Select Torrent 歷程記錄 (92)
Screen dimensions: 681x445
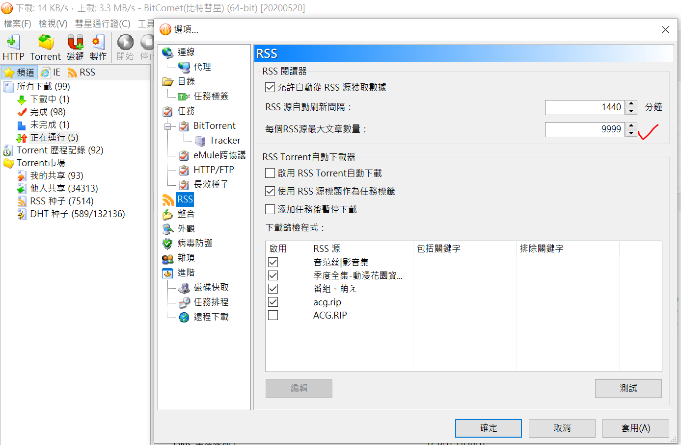coord(60,150)
